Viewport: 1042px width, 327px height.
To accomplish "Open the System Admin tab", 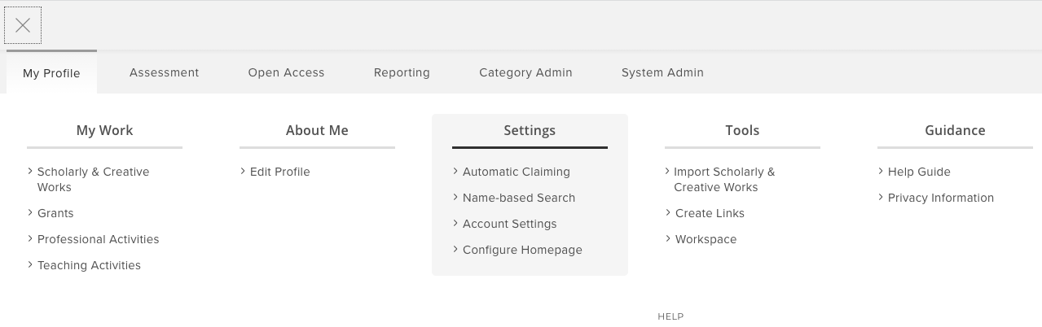I will click(662, 72).
